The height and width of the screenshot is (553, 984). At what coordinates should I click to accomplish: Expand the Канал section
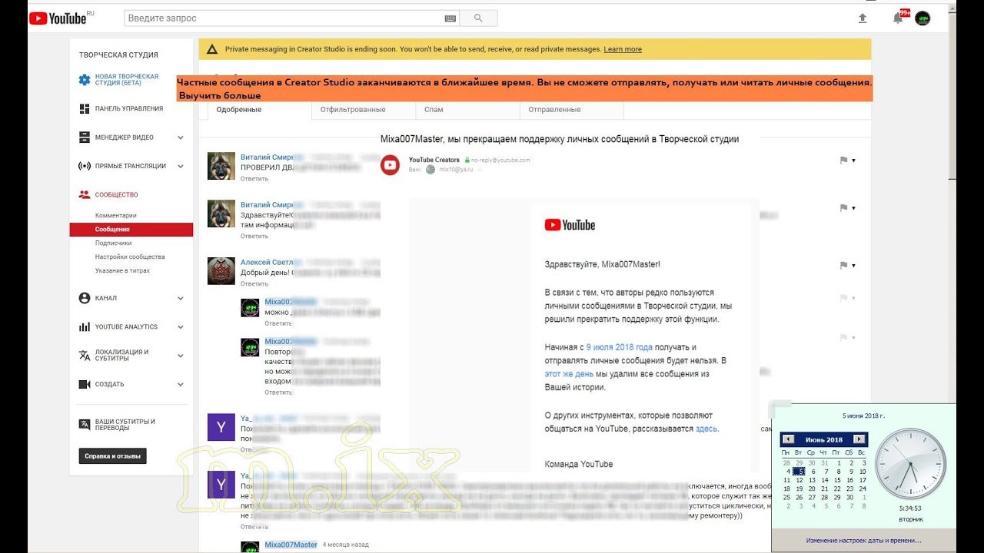181,299
